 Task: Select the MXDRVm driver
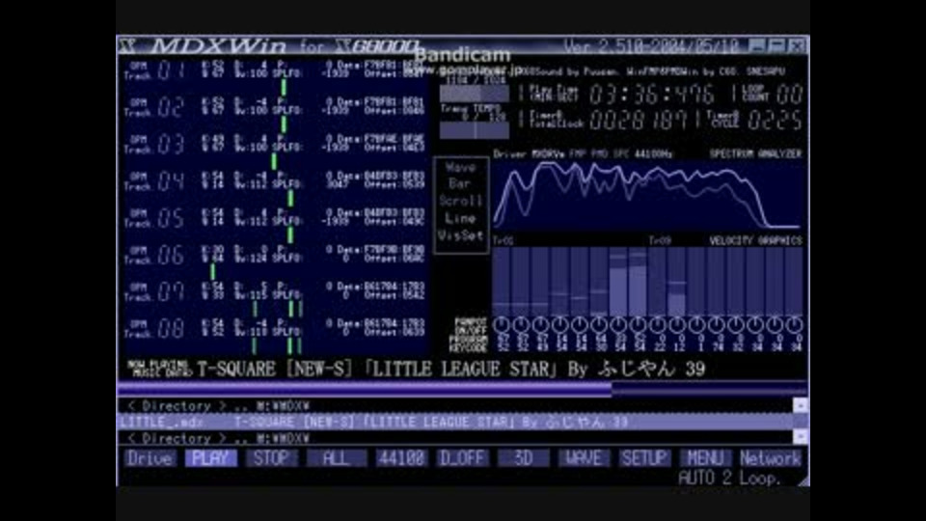point(548,154)
